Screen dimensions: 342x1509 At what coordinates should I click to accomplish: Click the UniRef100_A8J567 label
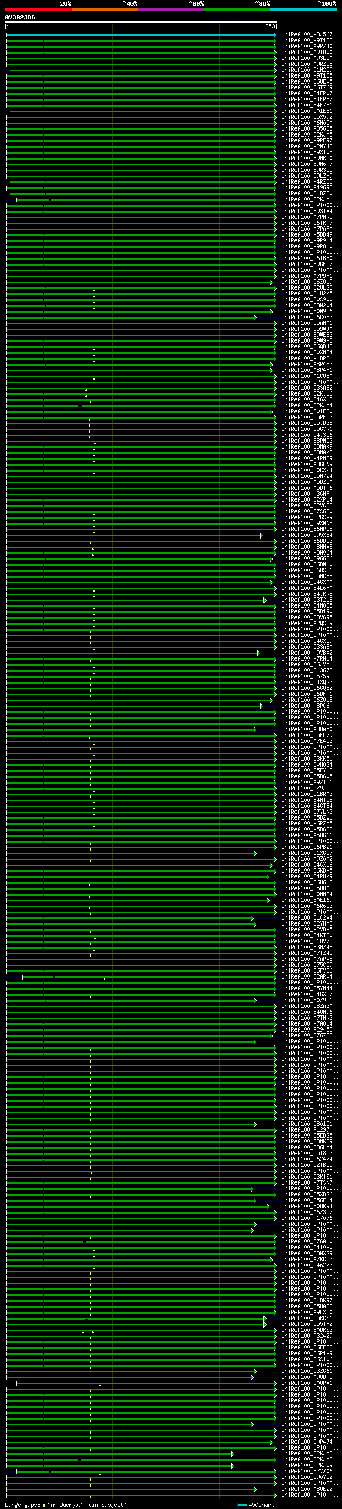pyautogui.click(x=307, y=35)
